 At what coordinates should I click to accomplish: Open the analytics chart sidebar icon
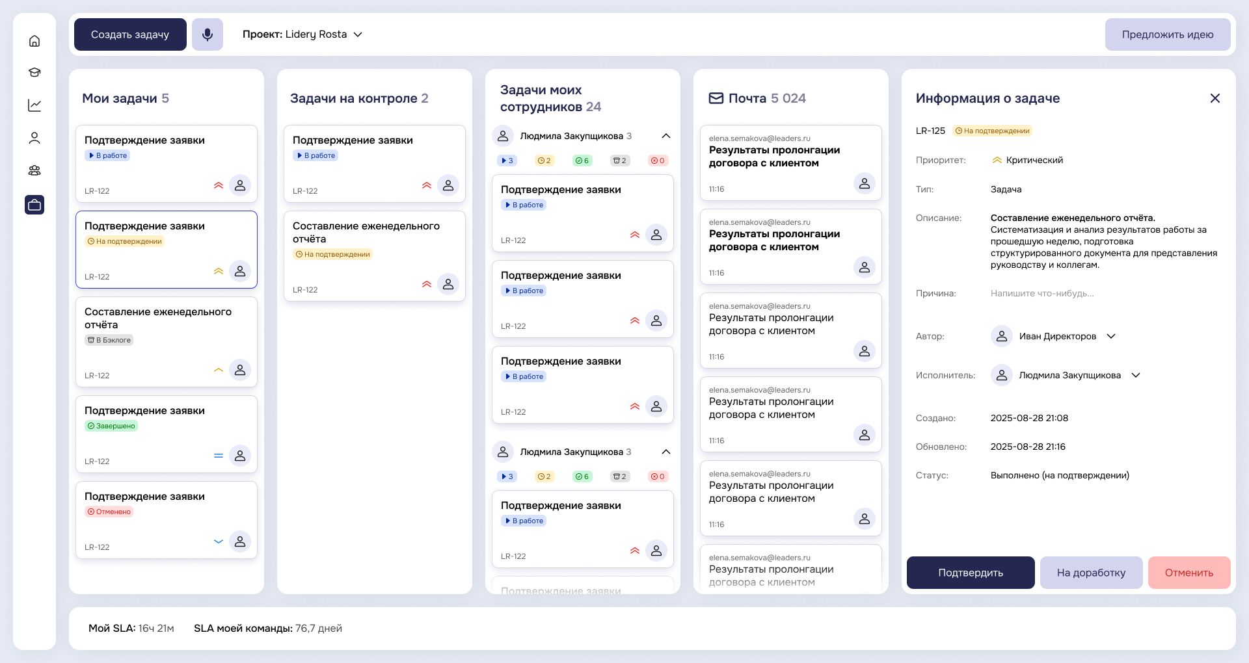(34, 105)
